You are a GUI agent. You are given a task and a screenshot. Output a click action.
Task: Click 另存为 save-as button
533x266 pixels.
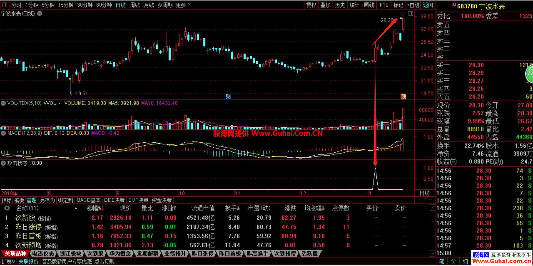[x=47, y=200]
